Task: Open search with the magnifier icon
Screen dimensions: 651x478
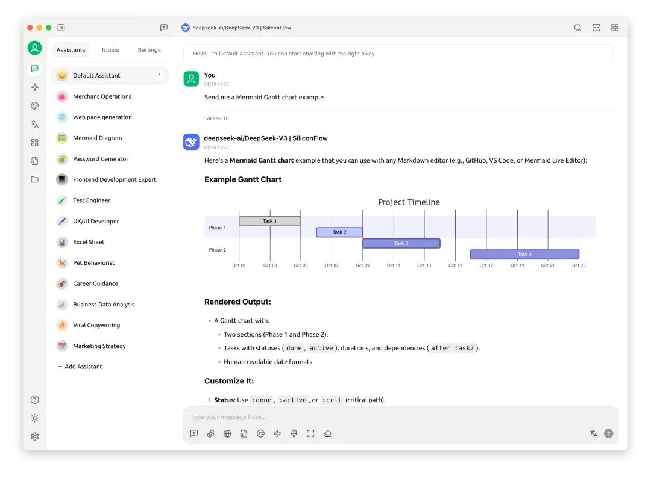Action: (577, 28)
